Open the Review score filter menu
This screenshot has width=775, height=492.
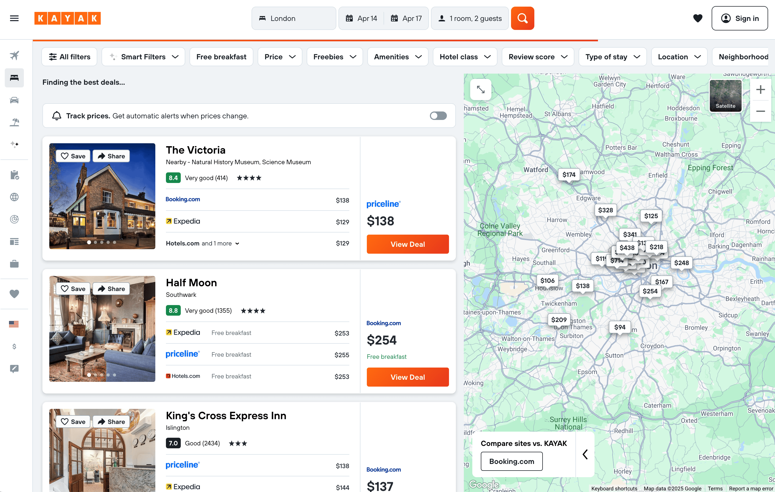(x=538, y=57)
